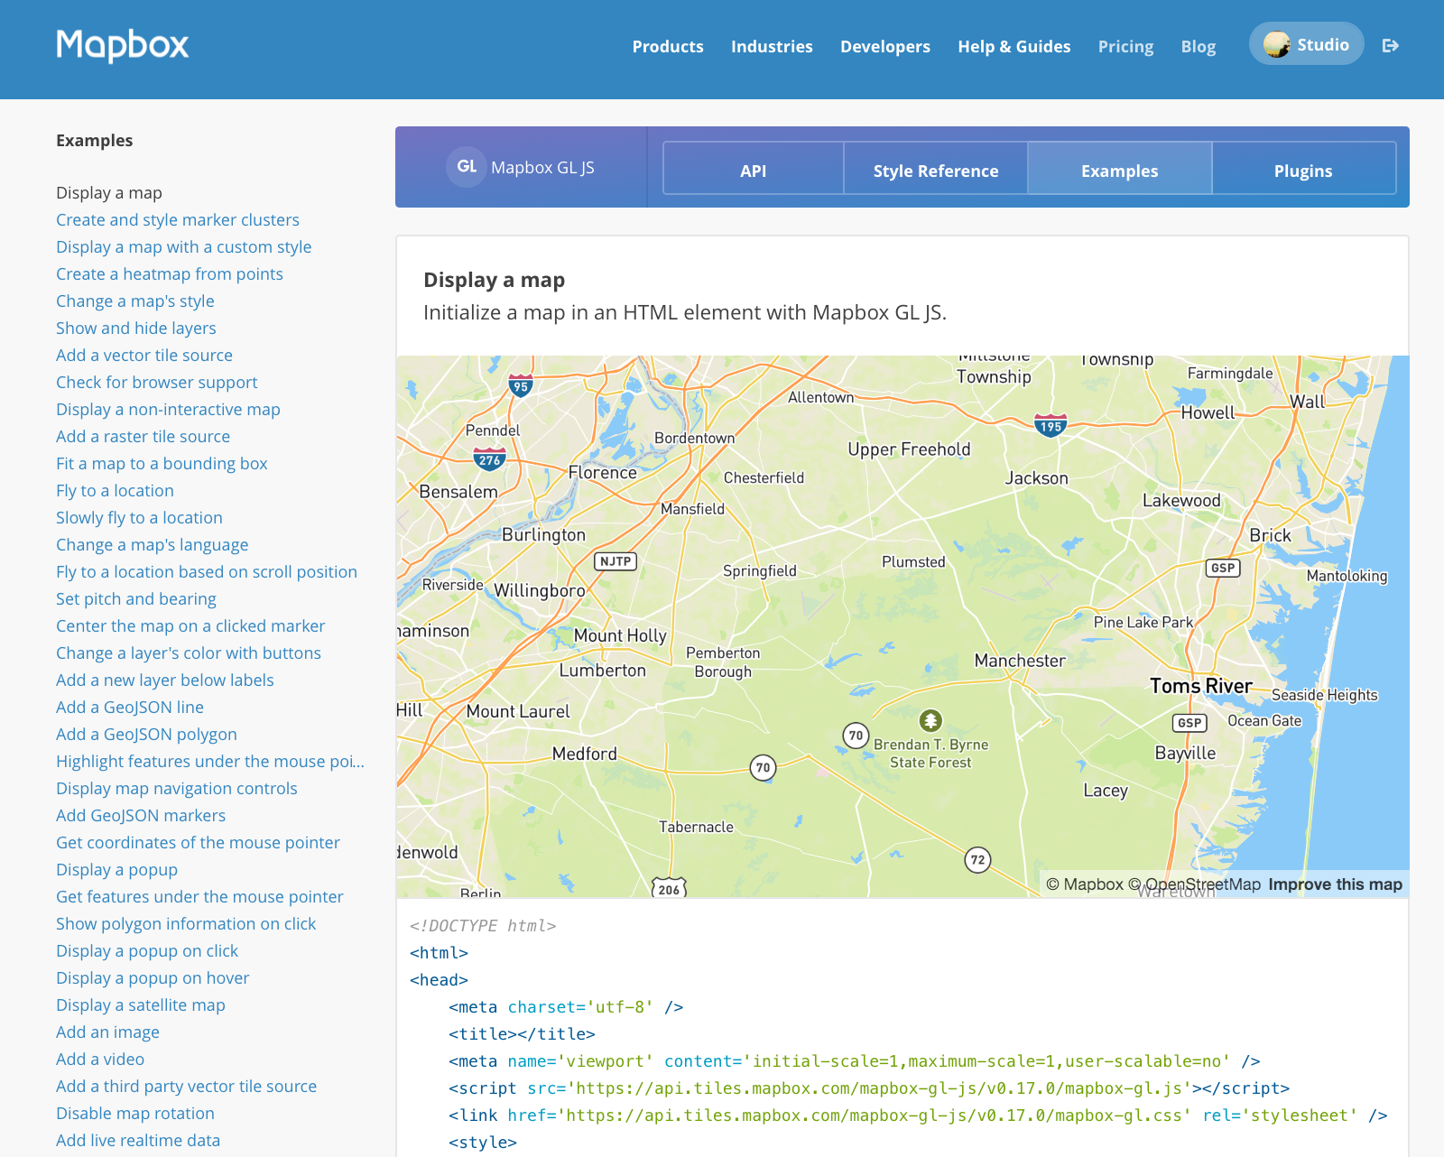Open 'Change a map's style' example
This screenshot has width=1444, height=1157.
coord(135,301)
